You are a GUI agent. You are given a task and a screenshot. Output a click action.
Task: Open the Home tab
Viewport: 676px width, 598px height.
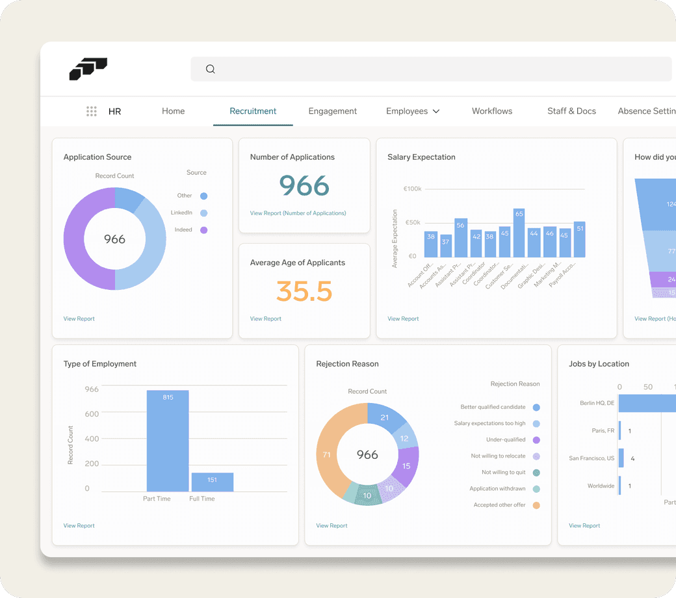click(174, 111)
